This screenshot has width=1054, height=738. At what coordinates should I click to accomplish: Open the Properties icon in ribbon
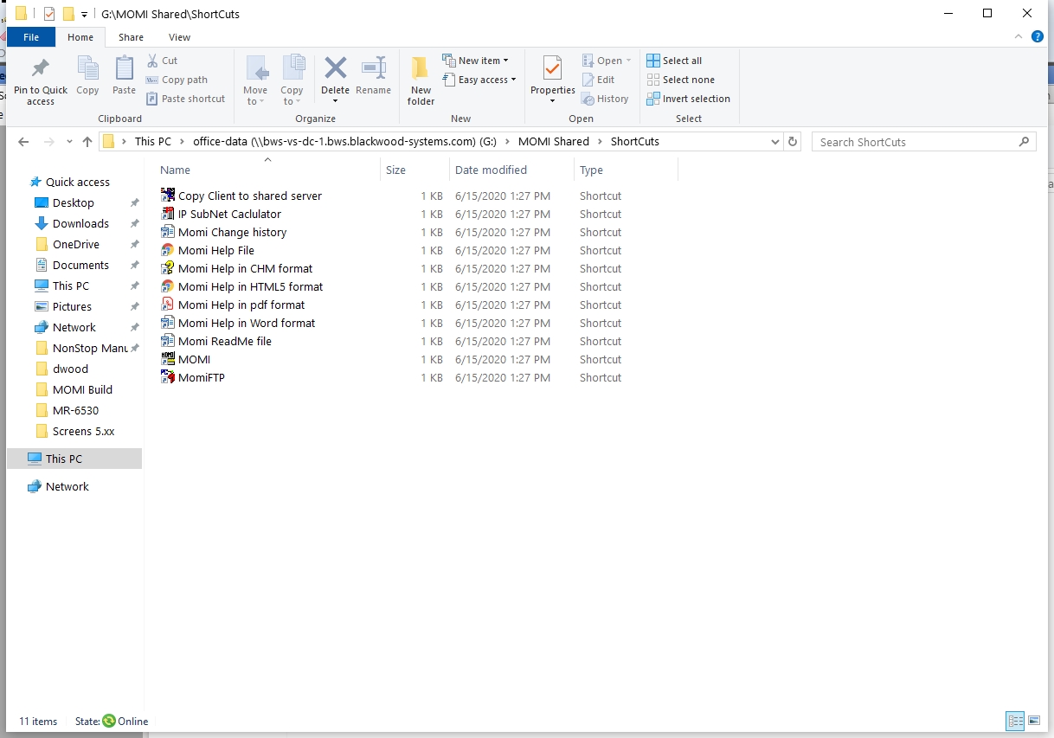click(552, 69)
